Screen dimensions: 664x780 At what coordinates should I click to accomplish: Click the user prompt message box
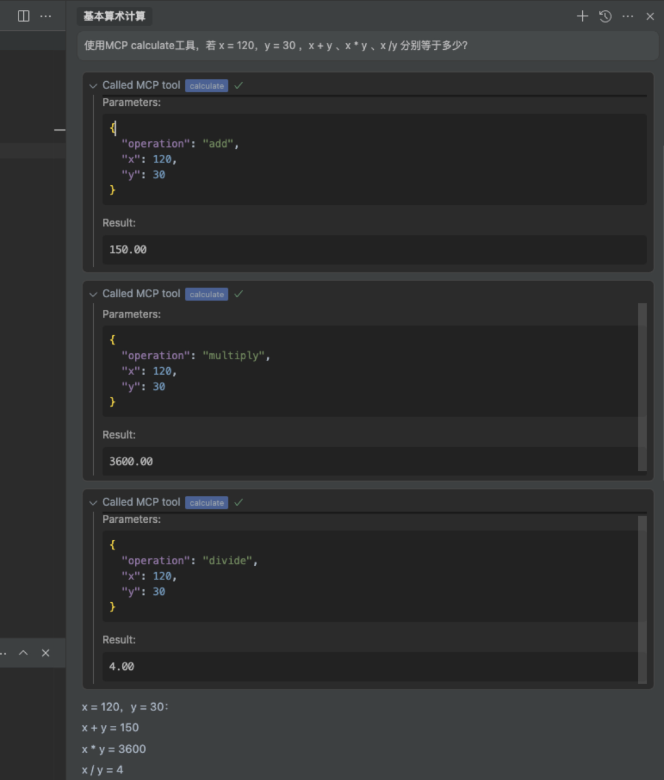coord(368,46)
